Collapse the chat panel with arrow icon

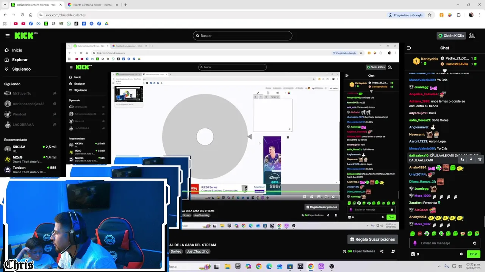point(409,48)
